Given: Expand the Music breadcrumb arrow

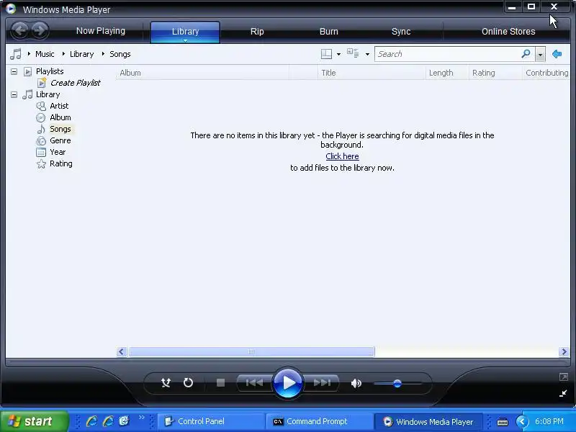Looking at the screenshot, I should pos(29,54).
